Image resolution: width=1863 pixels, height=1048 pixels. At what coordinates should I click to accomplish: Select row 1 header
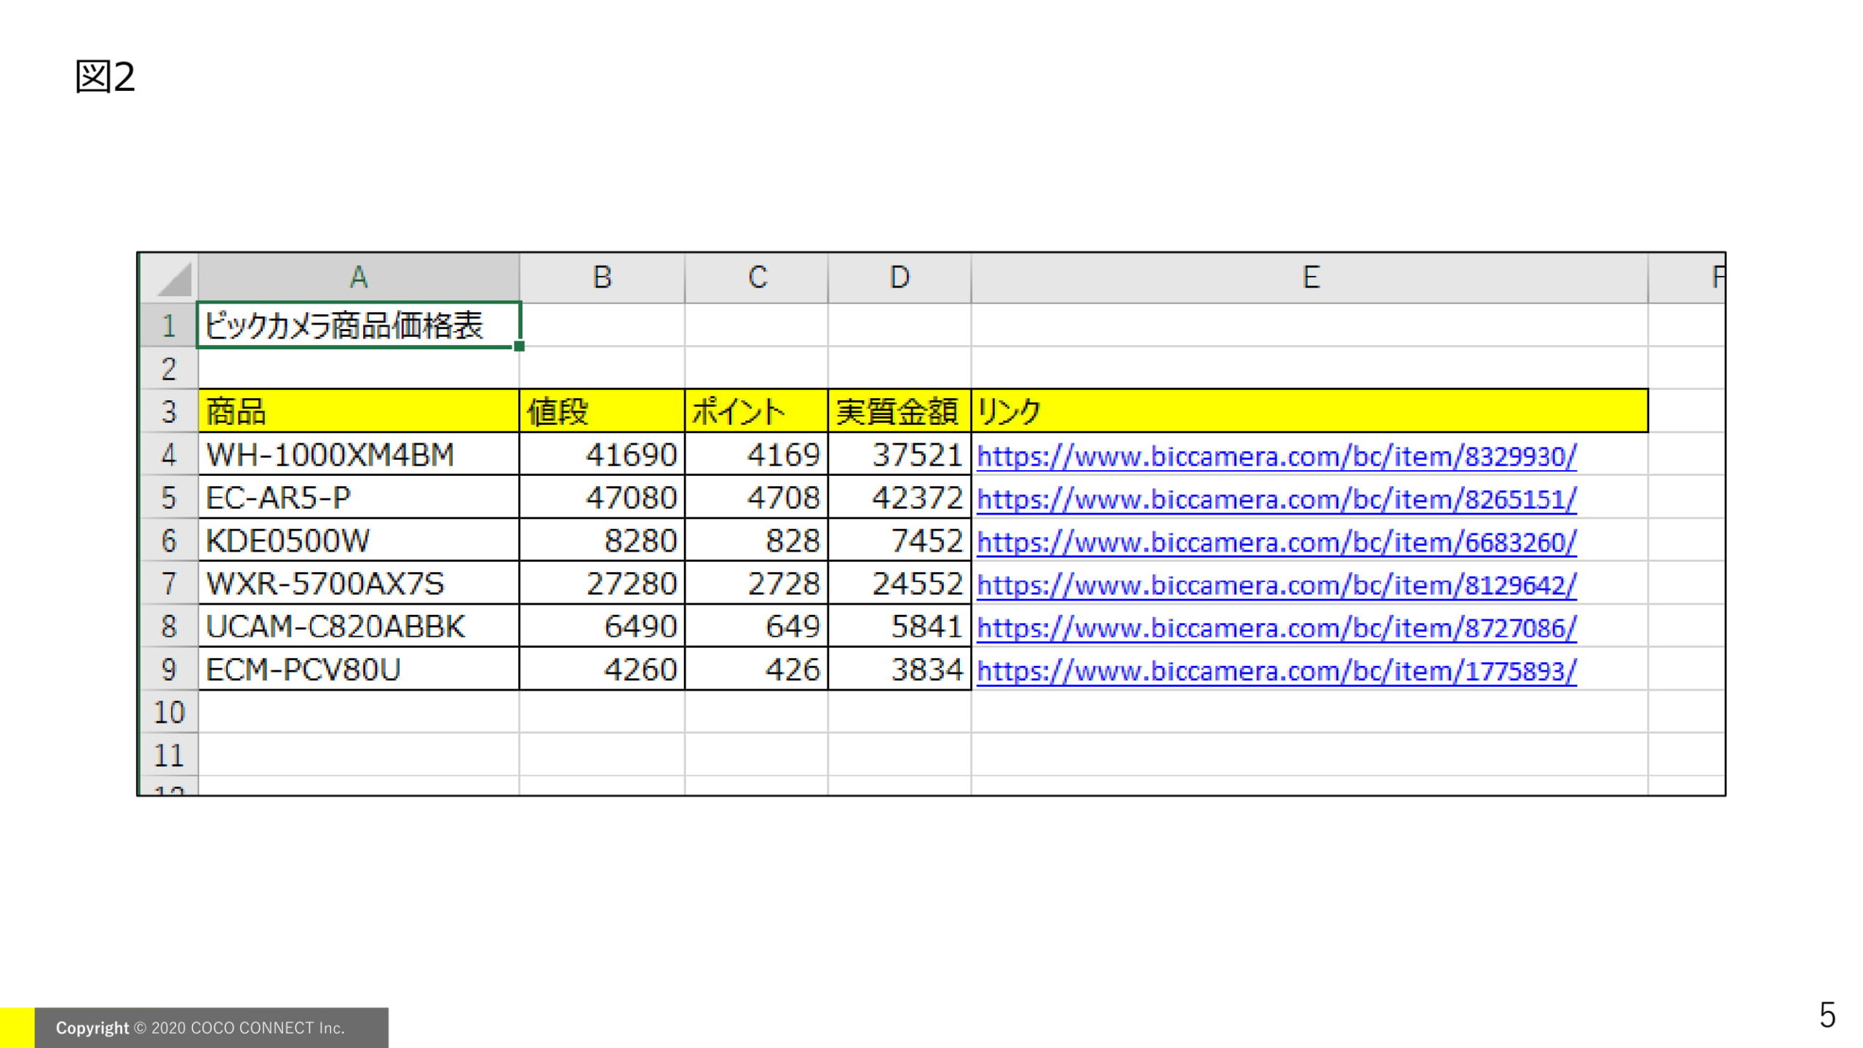point(169,325)
